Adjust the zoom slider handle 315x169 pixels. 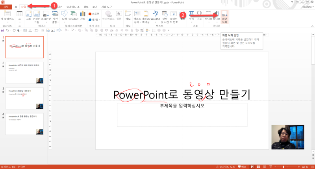283,167
